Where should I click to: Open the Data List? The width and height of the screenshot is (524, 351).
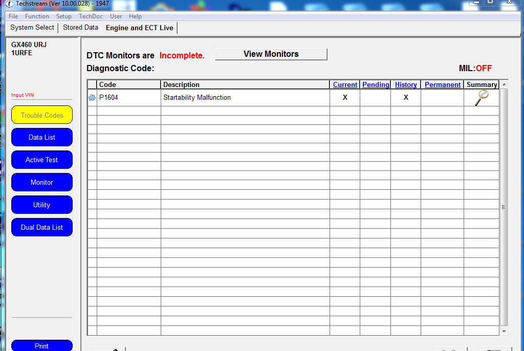tap(42, 138)
